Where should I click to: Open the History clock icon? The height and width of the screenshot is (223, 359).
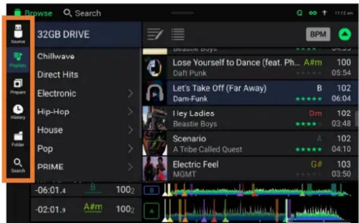pyautogui.click(x=18, y=112)
